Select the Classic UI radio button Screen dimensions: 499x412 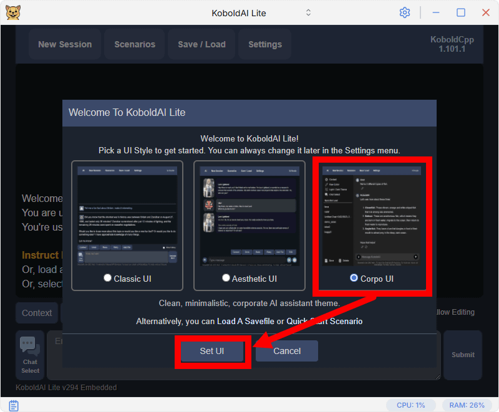click(x=108, y=279)
